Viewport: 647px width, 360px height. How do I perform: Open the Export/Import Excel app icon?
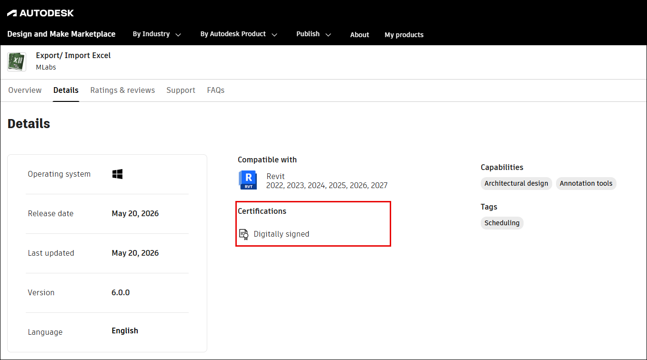tap(17, 62)
